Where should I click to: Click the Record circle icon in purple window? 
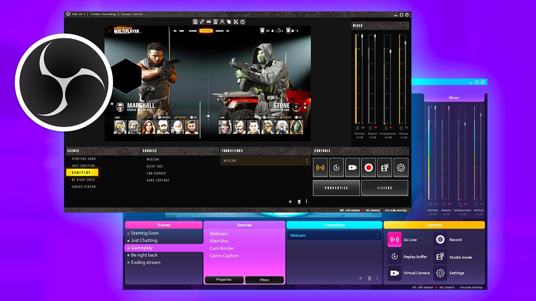(x=440, y=240)
